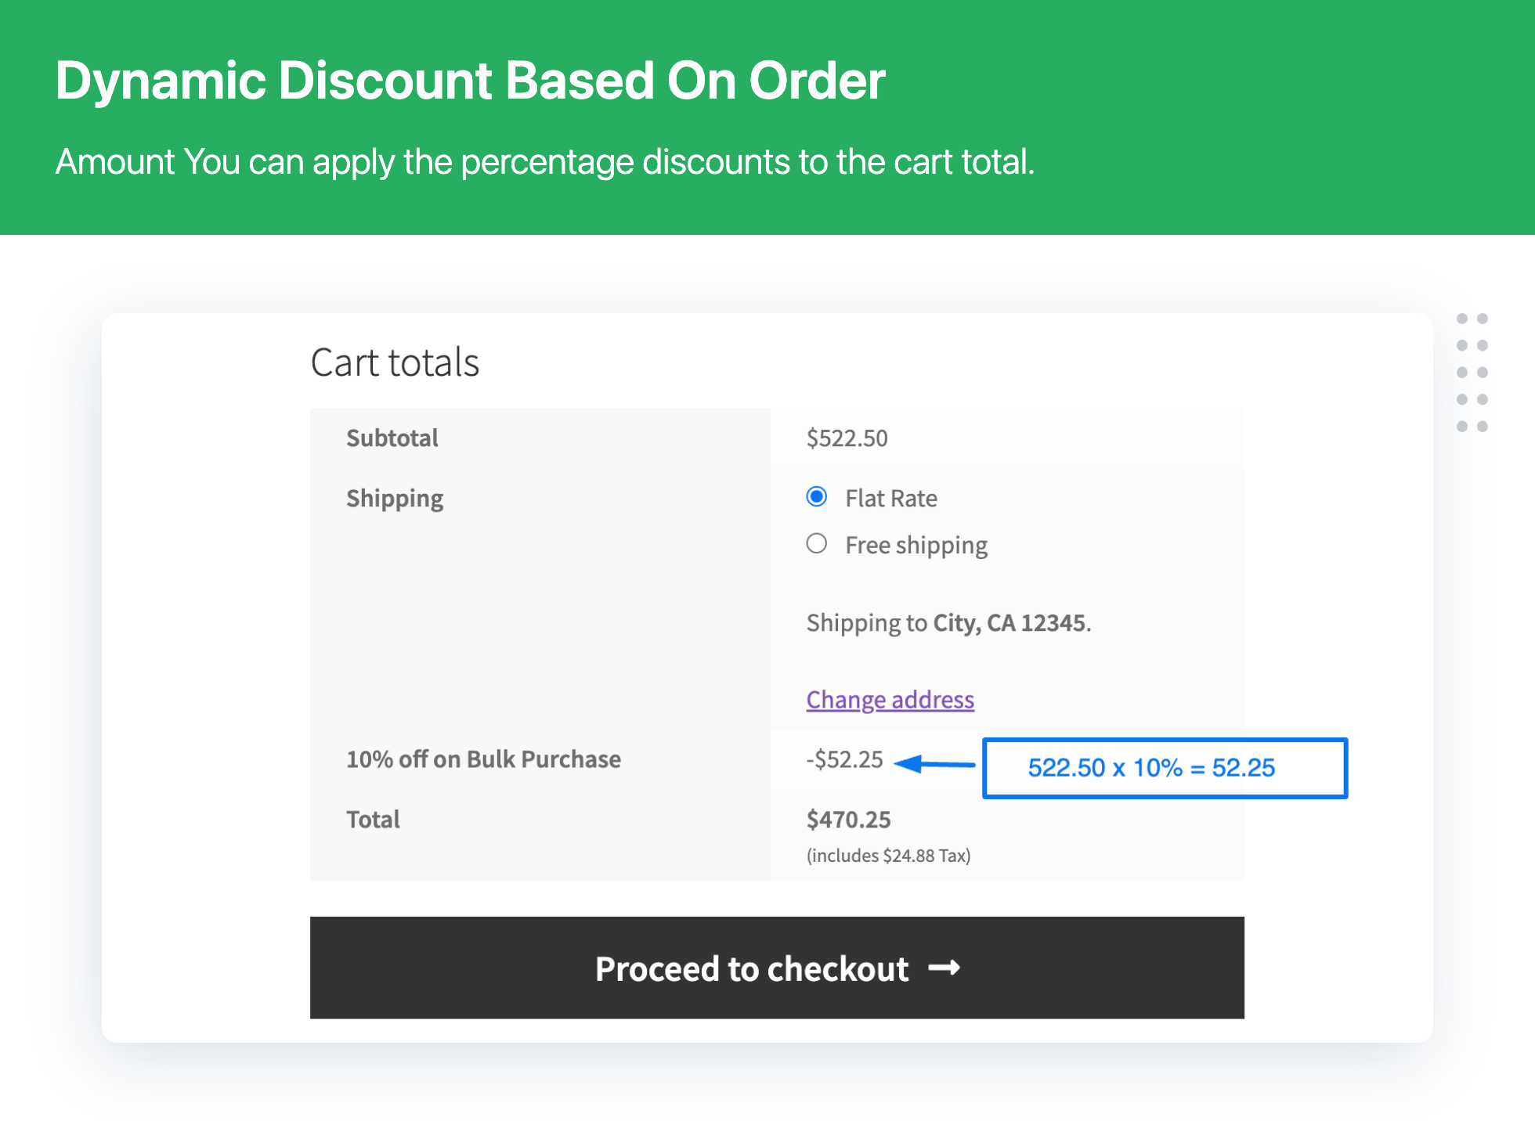
Task: Click the blue arrow pointing at discount
Action: [934, 764]
